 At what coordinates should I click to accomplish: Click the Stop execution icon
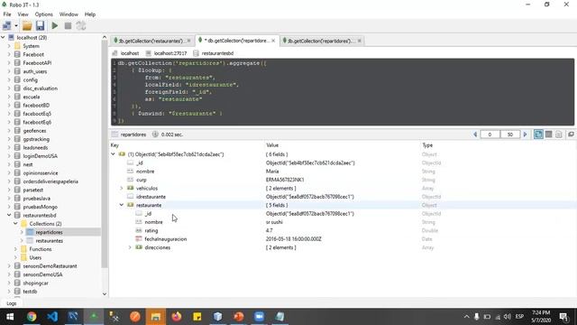point(69,26)
